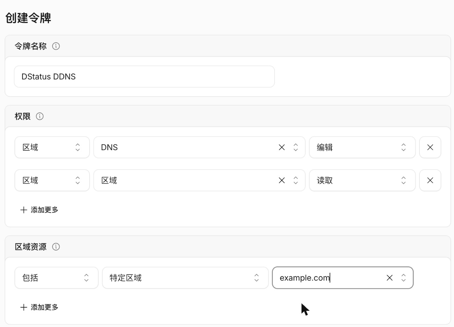Open the 包括 include/exclude dropdown
The height and width of the screenshot is (327, 454).
point(56,278)
